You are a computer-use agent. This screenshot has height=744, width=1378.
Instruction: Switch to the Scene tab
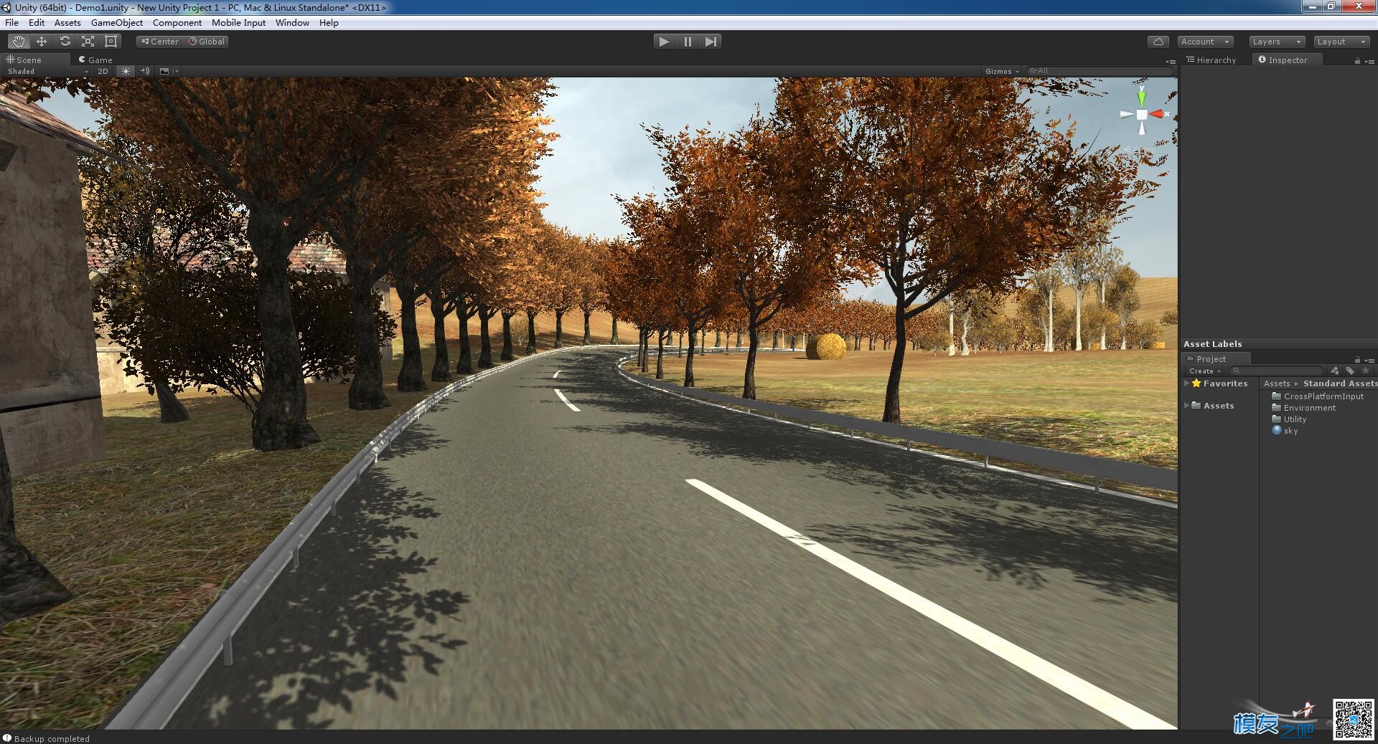point(25,60)
